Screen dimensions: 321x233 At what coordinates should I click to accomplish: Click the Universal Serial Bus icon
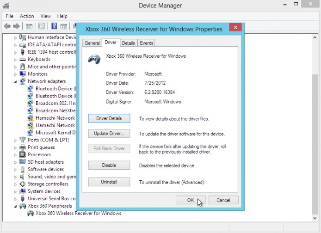tap(23, 199)
